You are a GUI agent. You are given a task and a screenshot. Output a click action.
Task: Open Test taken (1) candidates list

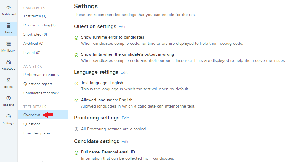point(35,16)
